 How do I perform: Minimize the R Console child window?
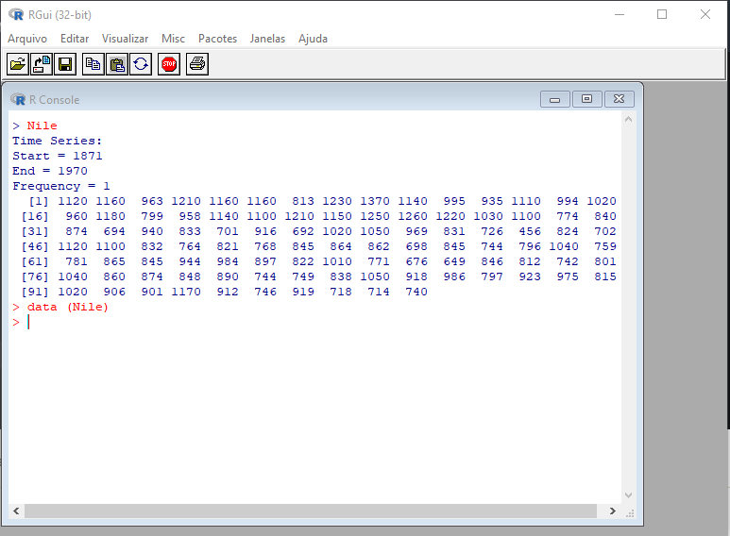pos(555,99)
